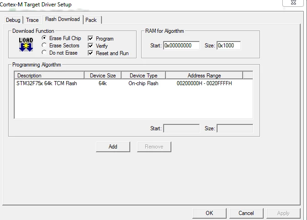Open the Trace tab
The height and width of the screenshot is (220, 307).
point(32,20)
